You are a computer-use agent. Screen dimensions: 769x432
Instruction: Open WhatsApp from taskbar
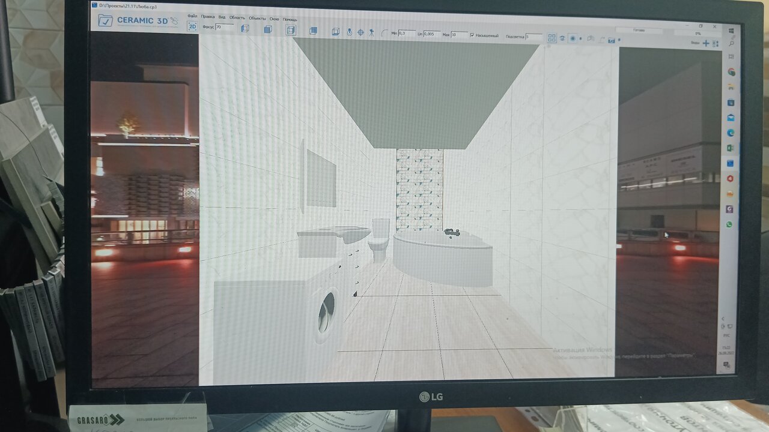pyautogui.click(x=729, y=224)
